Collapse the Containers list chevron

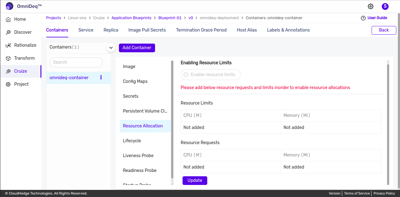tap(111, 48)
